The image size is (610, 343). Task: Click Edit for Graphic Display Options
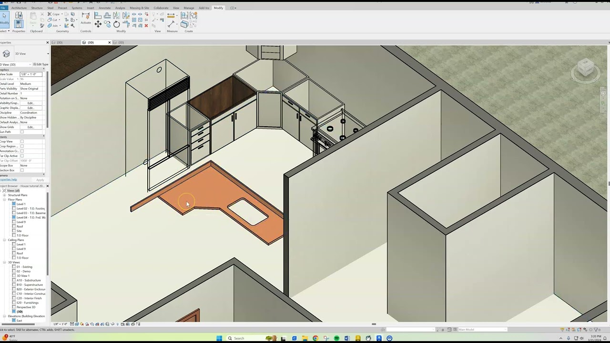[x=30, y=108]
